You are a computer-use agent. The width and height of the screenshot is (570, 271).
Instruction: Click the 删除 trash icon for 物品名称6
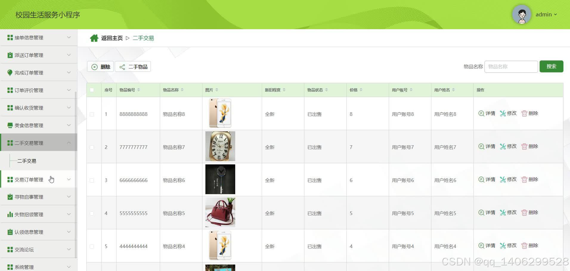tap(524, 180)
